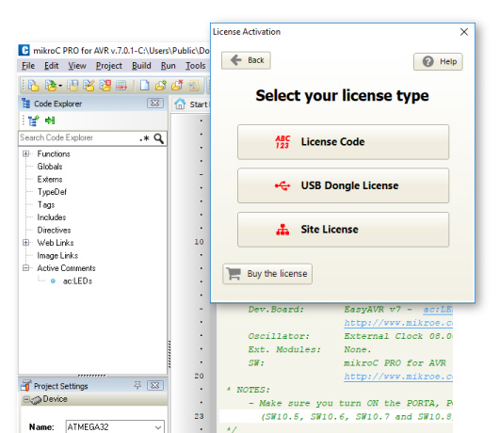Click the green arrow locate icon in Code Explorer
Image resolution: width=499 pixels, height=433 pixels.
tap(50, 120)
